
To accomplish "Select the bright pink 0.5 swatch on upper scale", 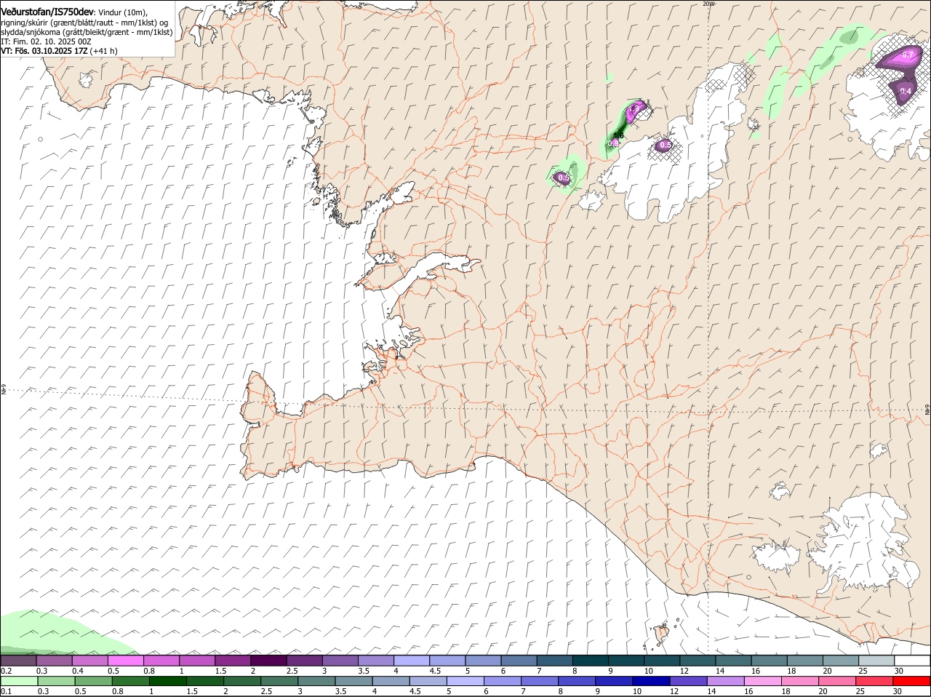I will coord(125,661).
